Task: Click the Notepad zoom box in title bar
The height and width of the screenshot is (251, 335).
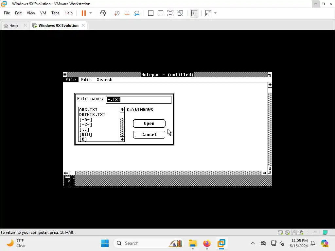Action: tap(270, 75)
